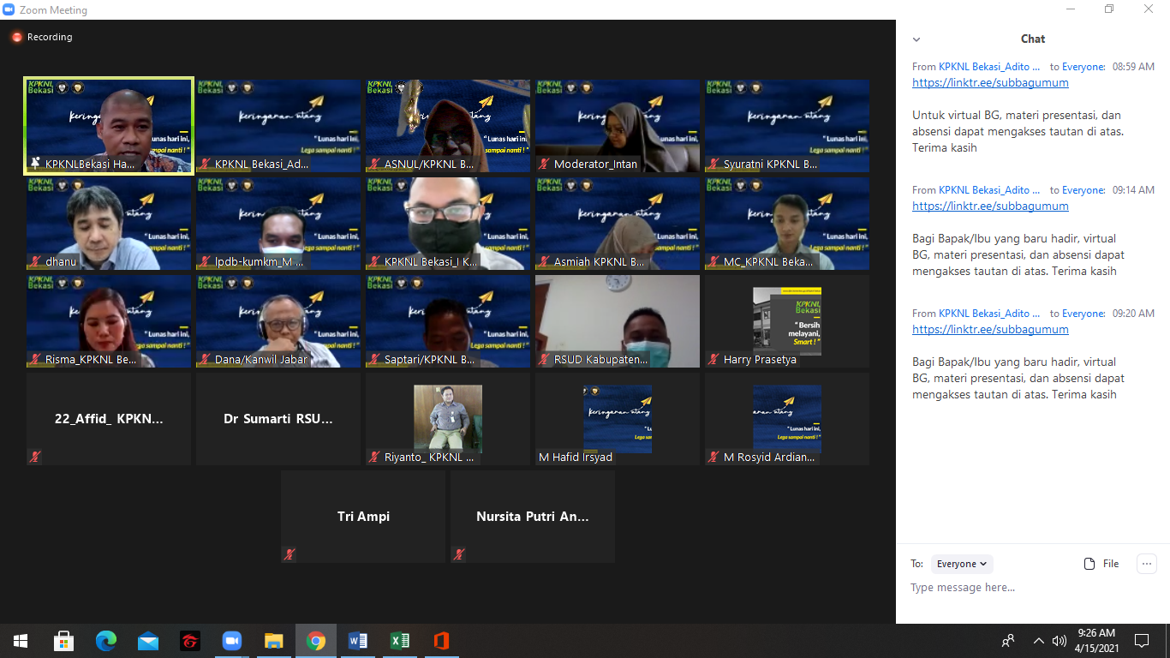Select the Harry Prasetya video thumbnail
Screen dimensions: 1170x658
(x=786, y=321)
